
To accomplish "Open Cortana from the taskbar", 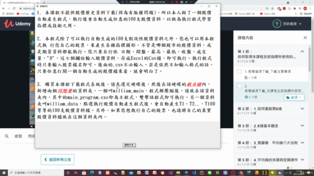I will click(68, 173).
